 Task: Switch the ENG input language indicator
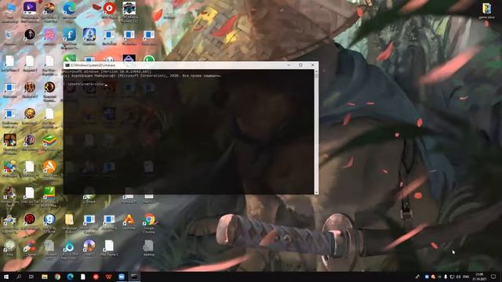[466, 277]
